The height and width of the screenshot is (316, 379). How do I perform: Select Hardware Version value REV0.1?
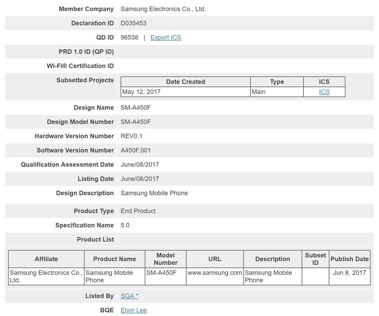click(131, 136)
